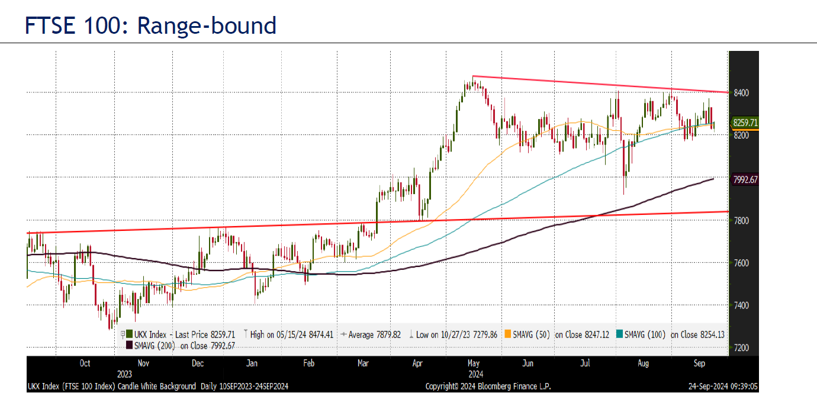Select the 7992.67 SMAVG 200 axis label
This screenshot has height=412, width=817.
tap(745, 179)
